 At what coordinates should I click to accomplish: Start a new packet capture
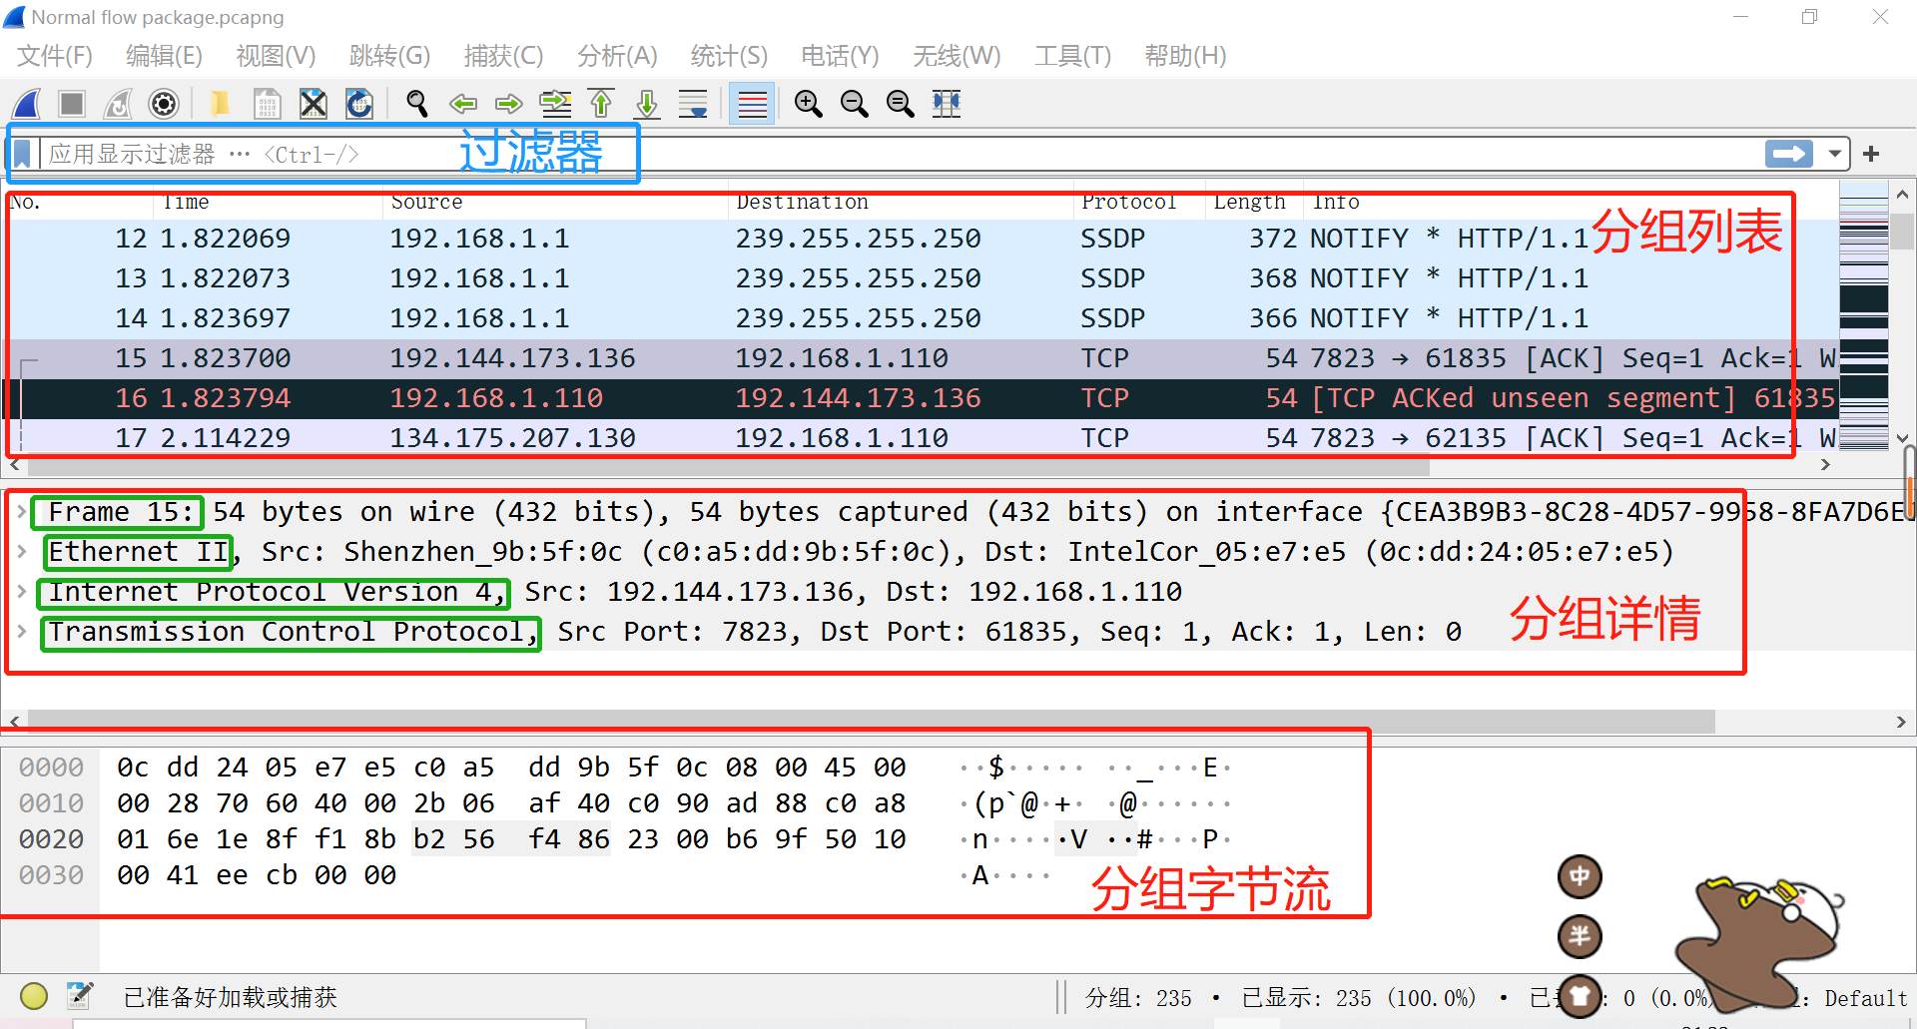[25, 103]
